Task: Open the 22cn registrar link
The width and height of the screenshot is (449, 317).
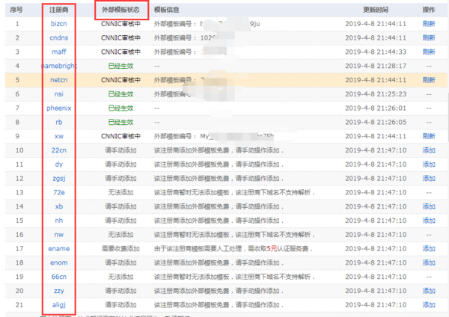Action: [58, 150]
